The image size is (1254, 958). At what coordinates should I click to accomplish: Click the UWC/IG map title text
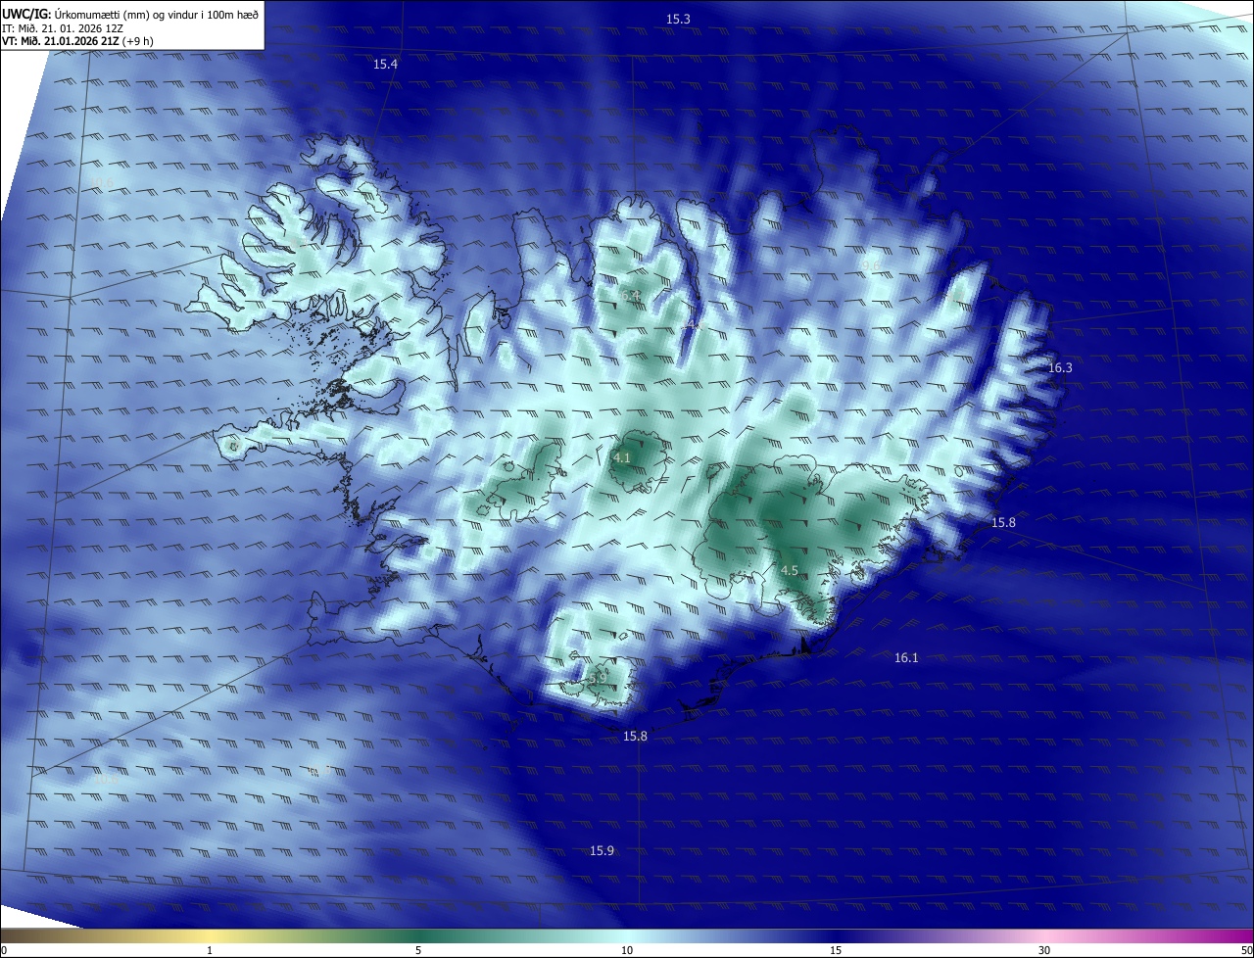pos(130,14)
